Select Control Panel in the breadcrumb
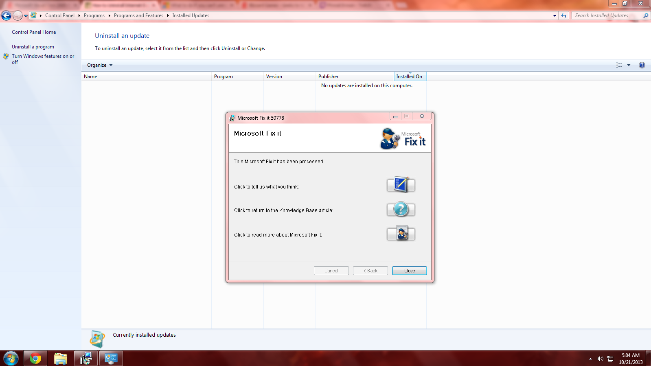651x366 pixels. pyautogui.click(x=60, y=15)
